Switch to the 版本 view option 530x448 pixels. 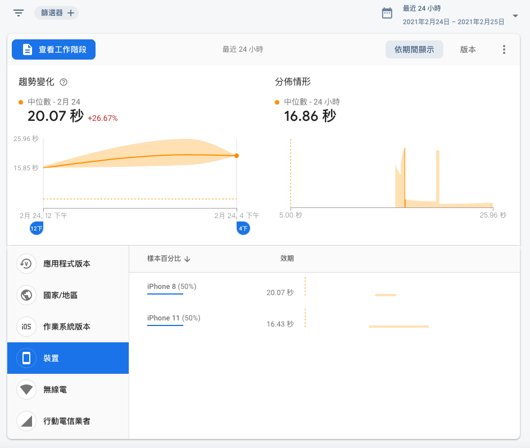coord(468,49)
